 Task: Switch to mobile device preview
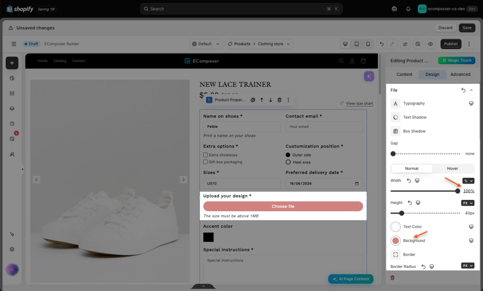tap(368, 44)
